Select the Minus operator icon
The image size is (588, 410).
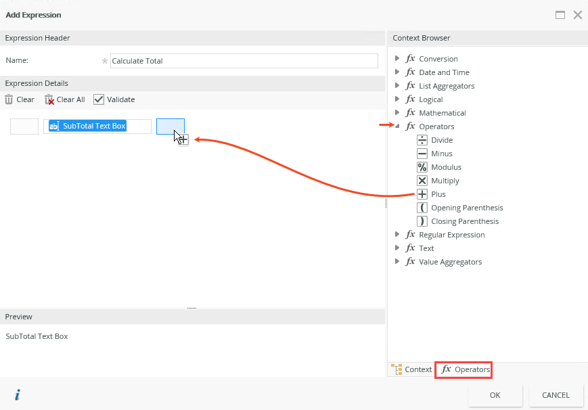coord(422,154)
